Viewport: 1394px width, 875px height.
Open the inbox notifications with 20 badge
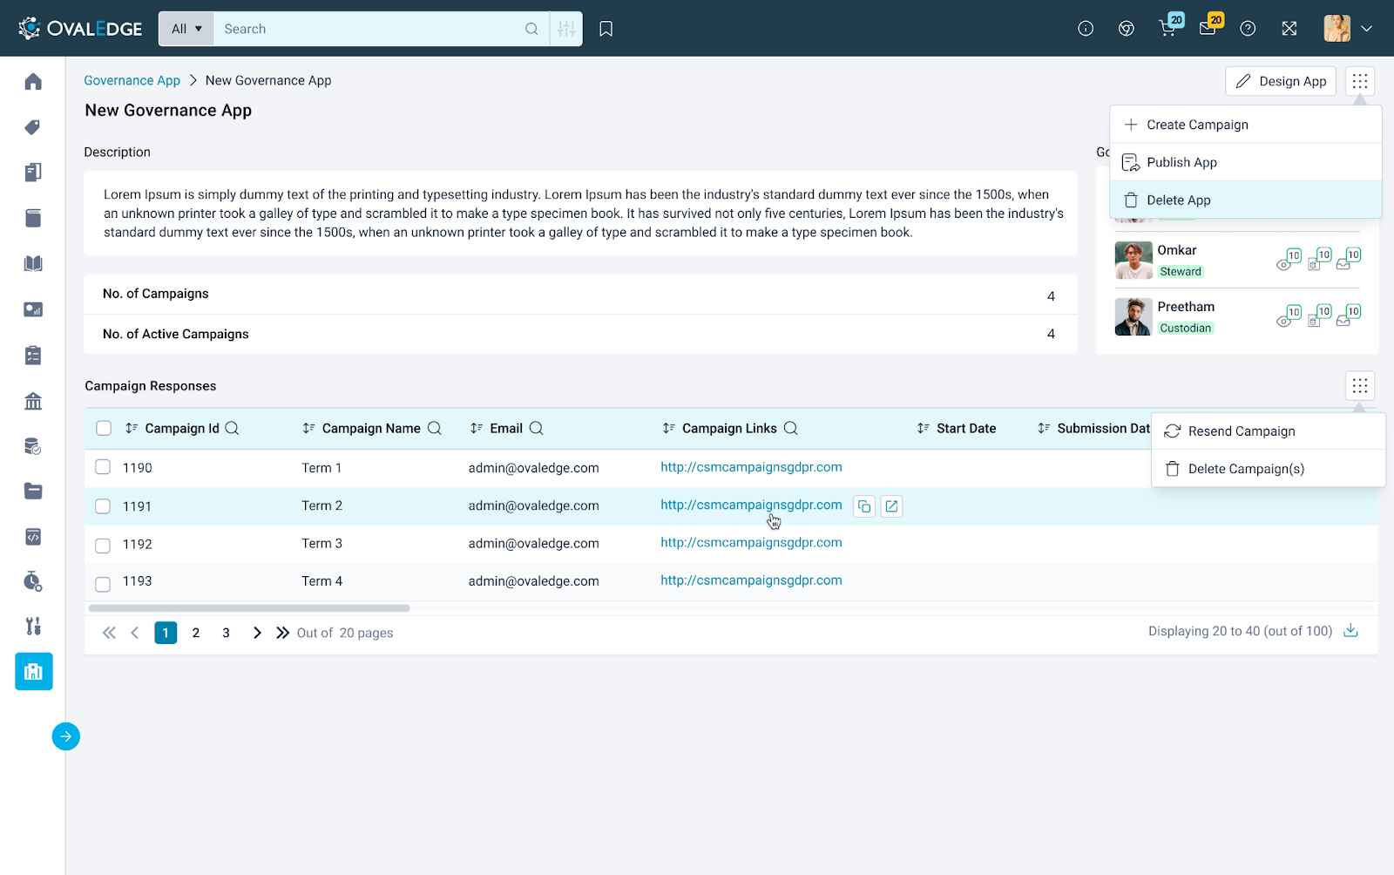point(1208,28)
